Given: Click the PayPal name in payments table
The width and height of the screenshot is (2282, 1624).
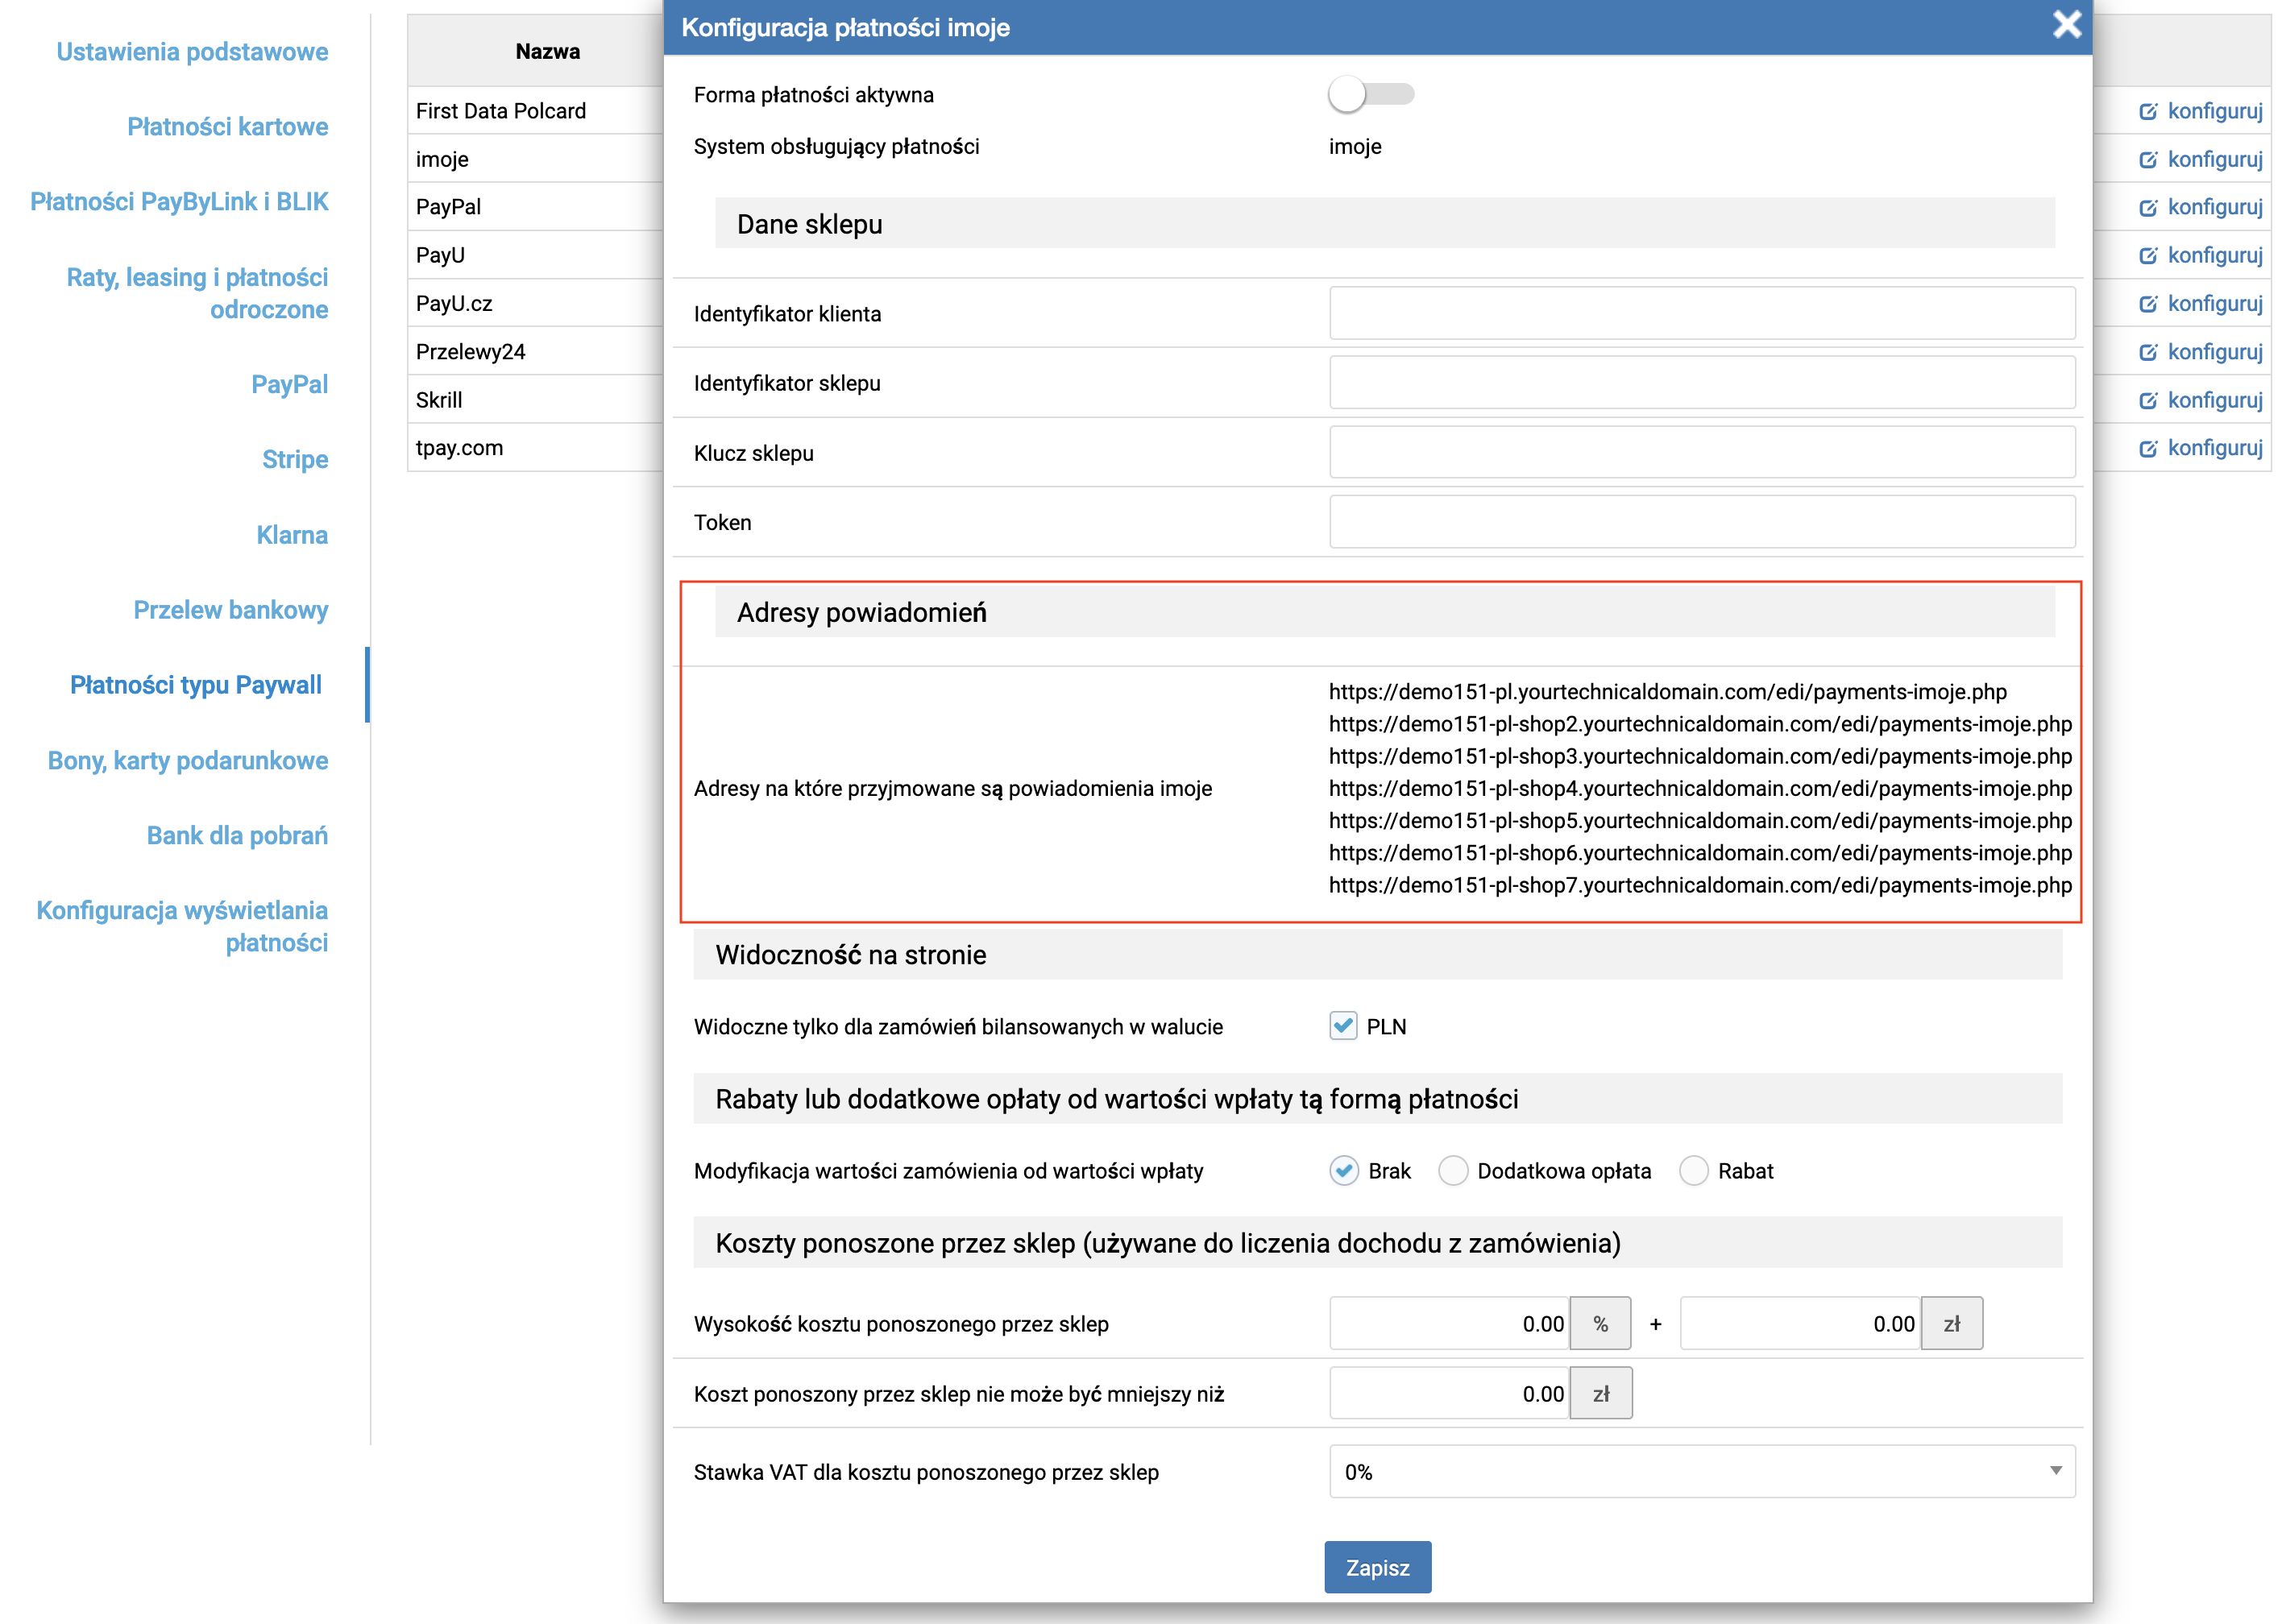Looking at the screenshot, I should point(448,207).
